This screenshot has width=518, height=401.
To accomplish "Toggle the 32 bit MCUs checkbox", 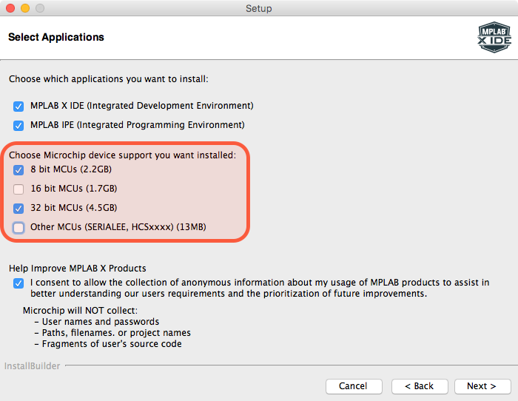I will 18,208.
